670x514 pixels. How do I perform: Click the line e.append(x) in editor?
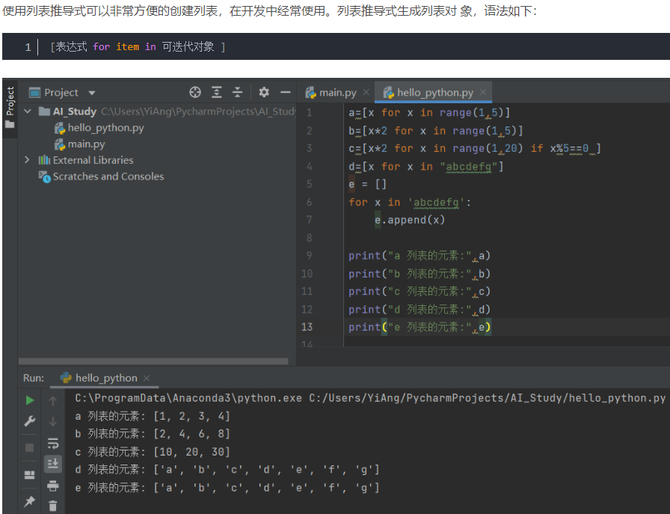click(x=409, y=220)
